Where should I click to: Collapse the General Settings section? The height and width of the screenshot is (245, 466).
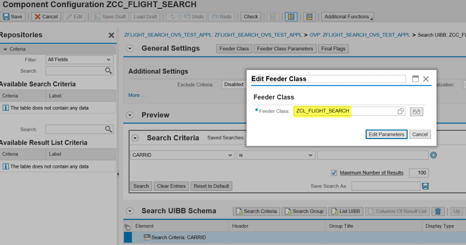(130, 49)
